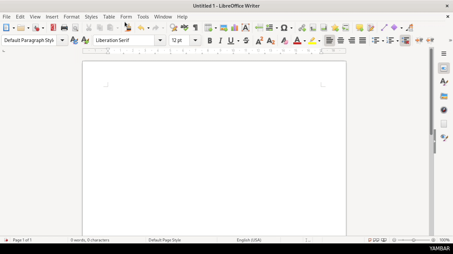This screenshot has height=254, width=453.
Task: Toggle subscript formatting
Action: pos(271,40)
